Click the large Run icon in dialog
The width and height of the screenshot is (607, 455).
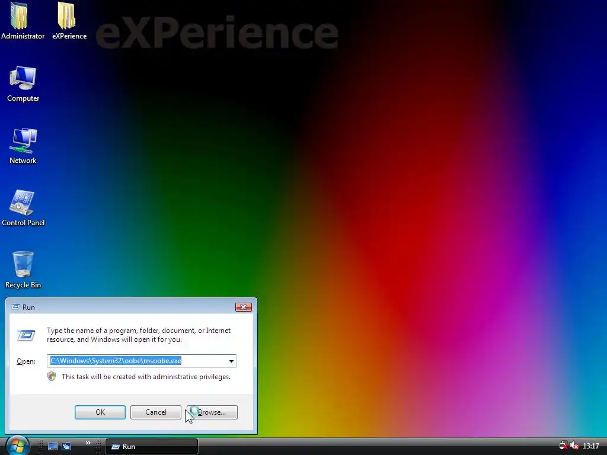(26, 335)
